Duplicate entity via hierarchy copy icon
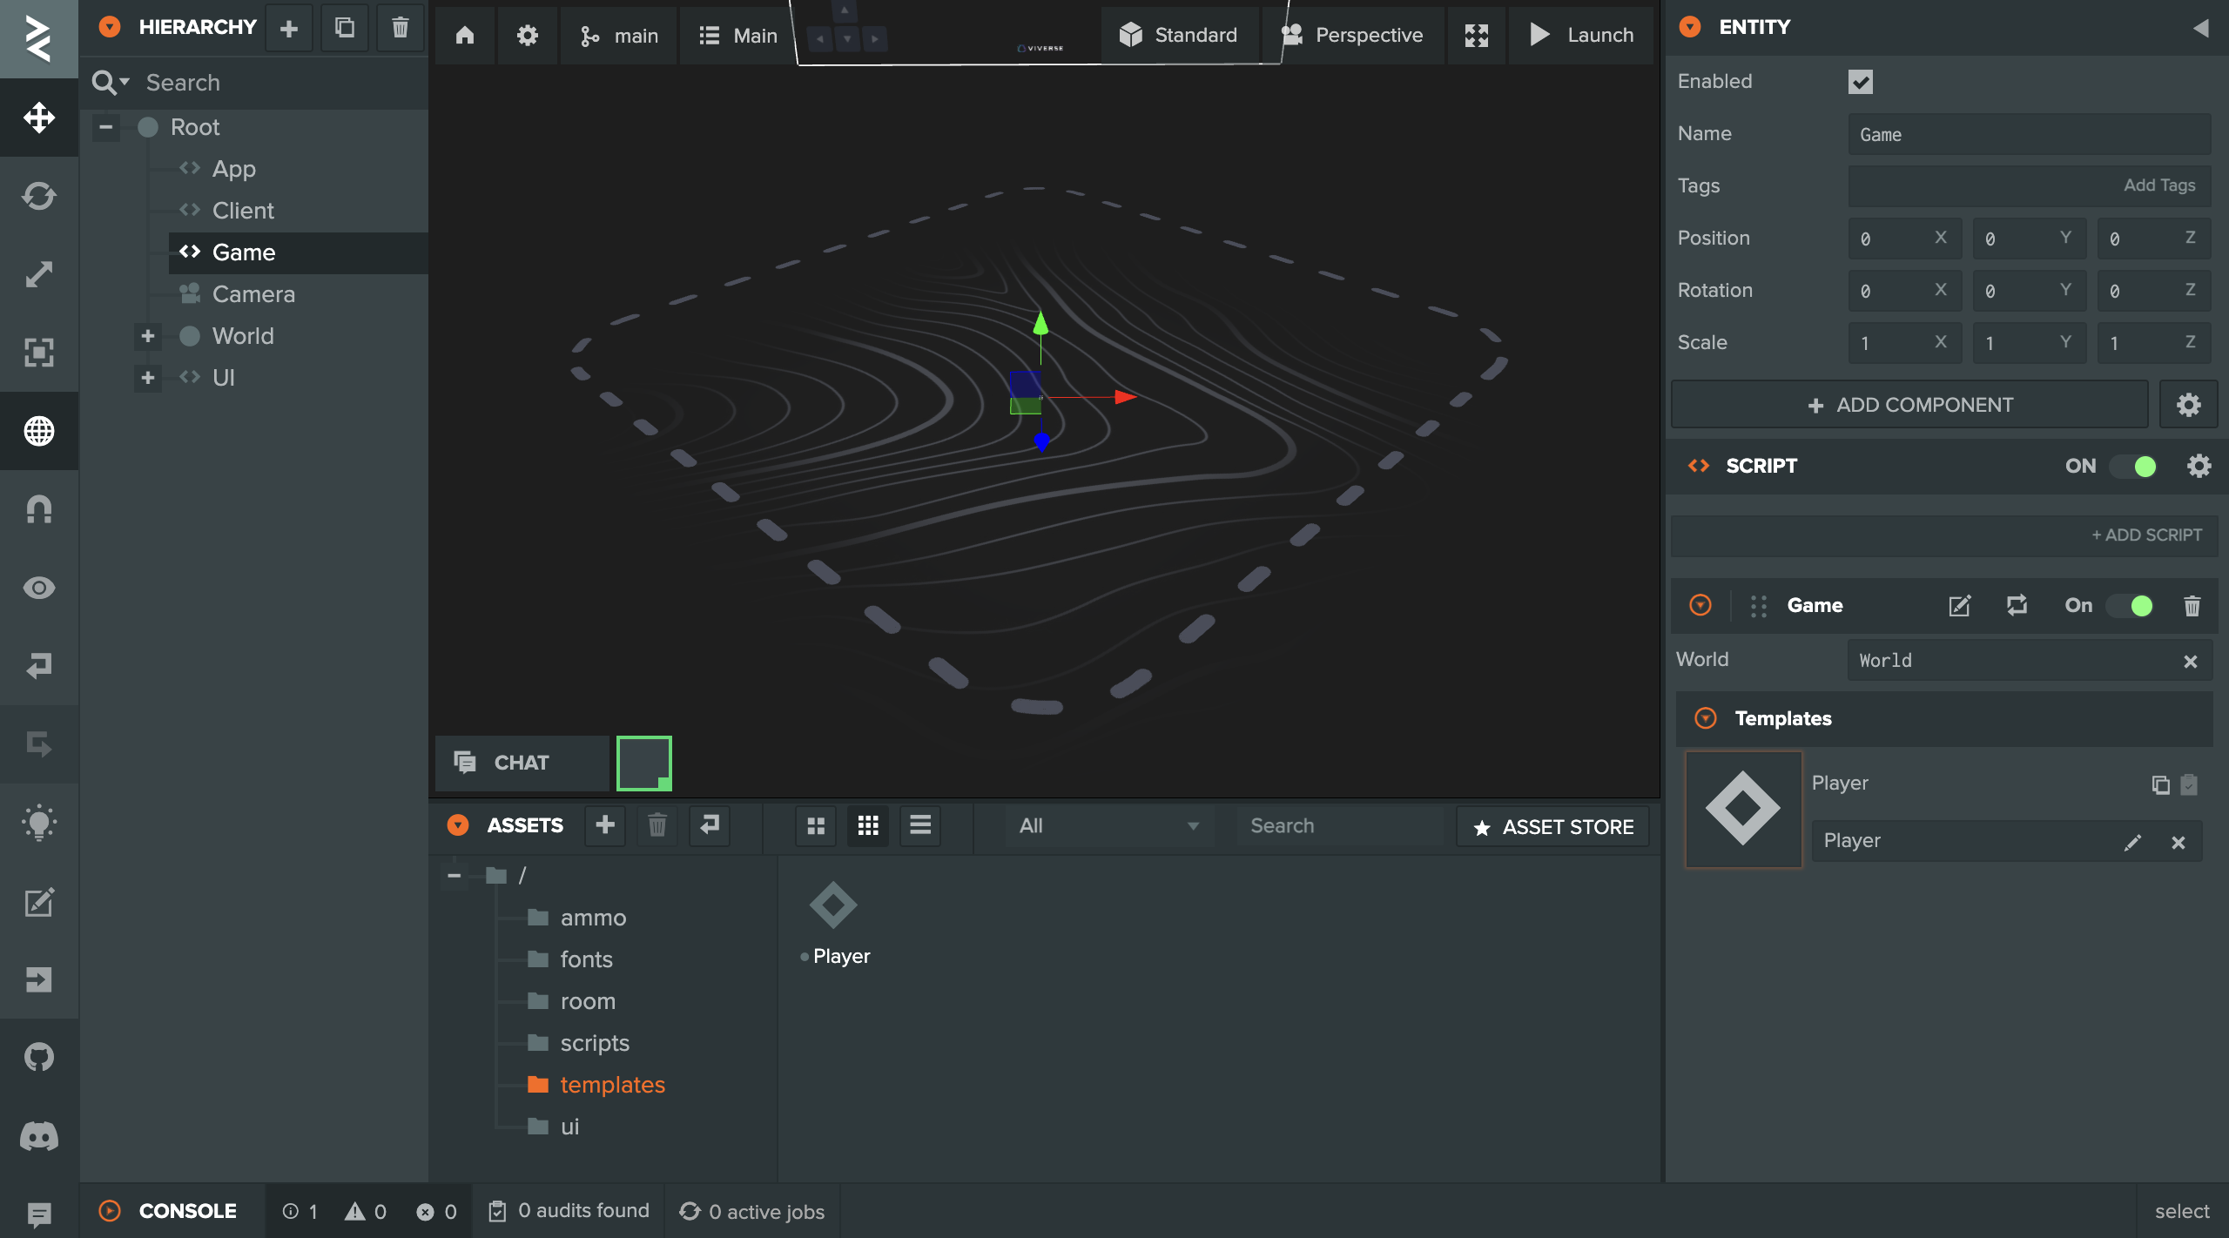This screenshot has width=2229, height=1238. click(x=345, y=28)
